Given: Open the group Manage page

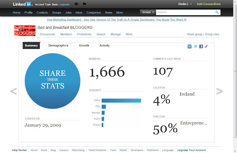Looking at the screenshot, I should click(x=116, y=34).
